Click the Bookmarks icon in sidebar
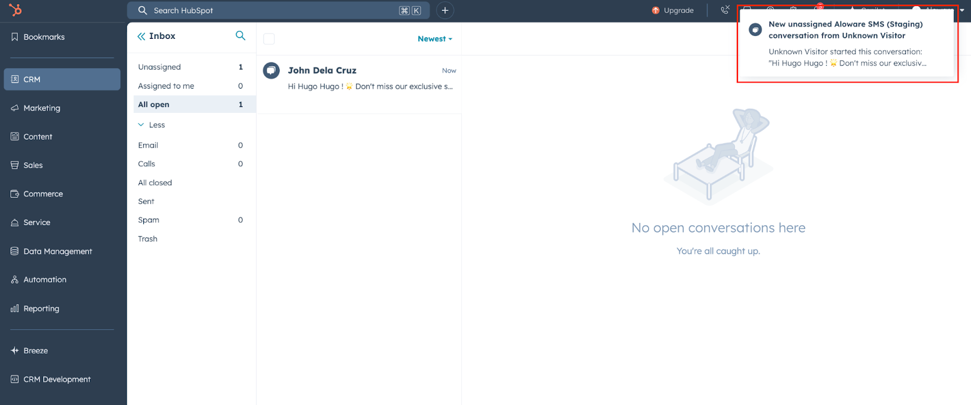This screenshot has width=971, height=405. pyautogui.click(x=15, y=37)
